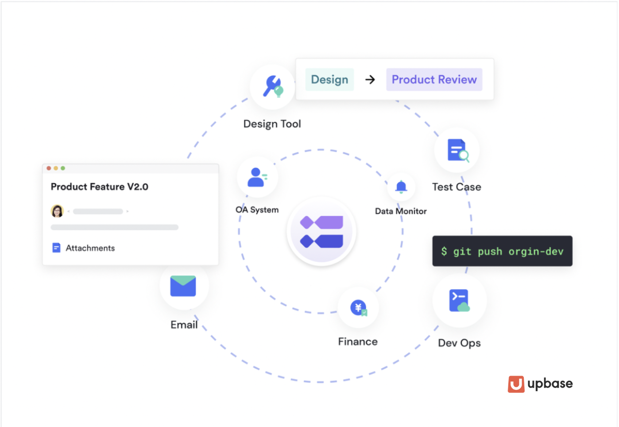Click the user avatar in the Product Feature card
Viewport: 619px width, 427px height.
[57, 211]
